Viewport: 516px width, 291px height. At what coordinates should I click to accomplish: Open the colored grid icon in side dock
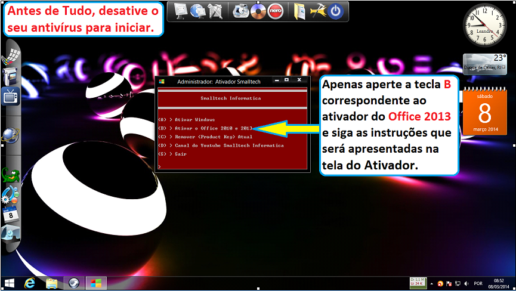pyautogui.click(x=10, y=57)
